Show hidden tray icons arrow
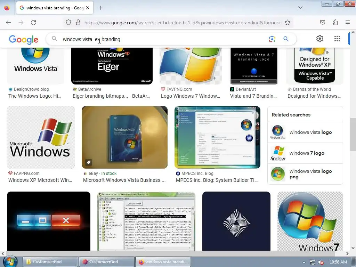356x267 pixels. tap(304, 262)
